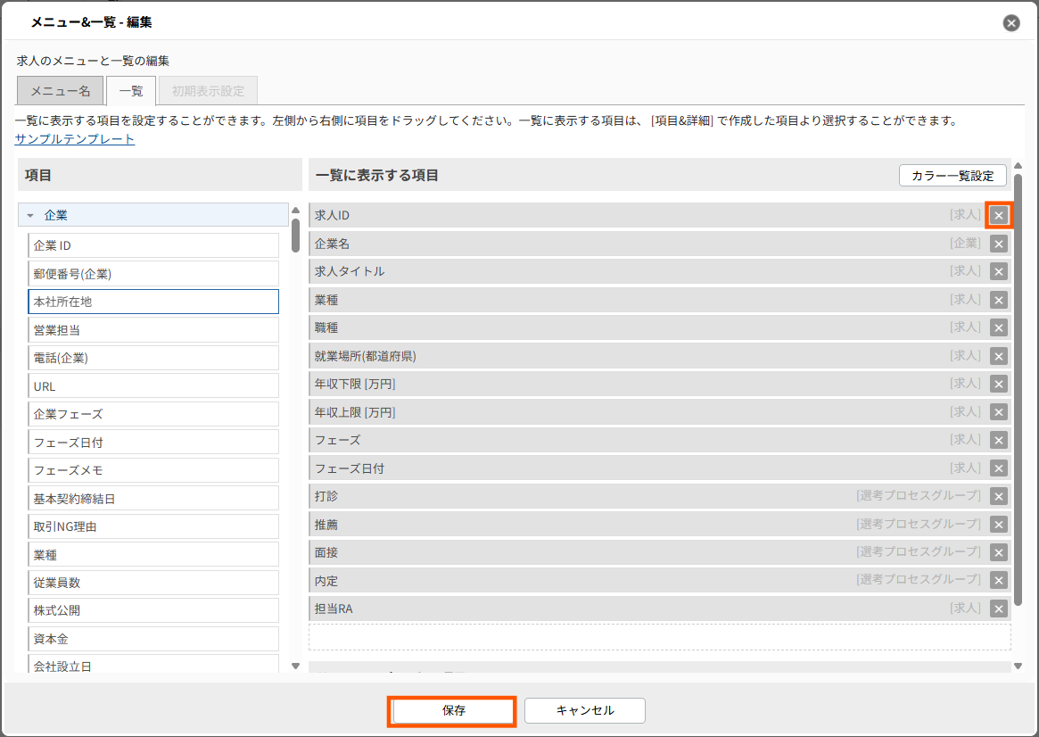Screen dimensions: 1039x737
Task: Remove the 業種 row in displayed items
Action: click(999, 300)
